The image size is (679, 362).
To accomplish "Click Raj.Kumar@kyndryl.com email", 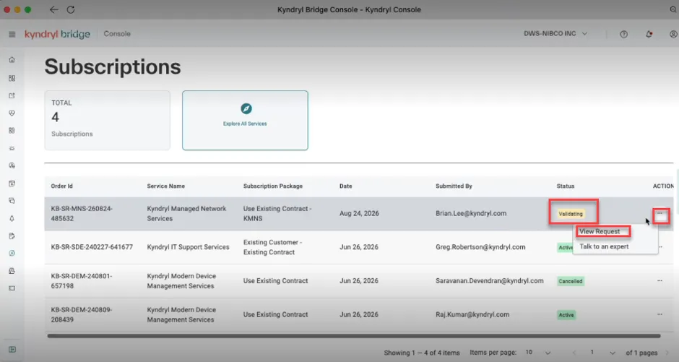I will click(x=472, y=315).
